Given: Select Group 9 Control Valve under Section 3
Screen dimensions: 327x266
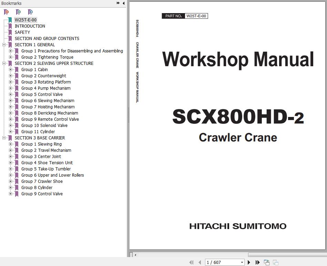Looking at the screenshot, I should [42, 194].
